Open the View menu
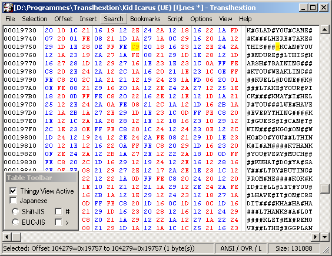 [x=225, y=19]
